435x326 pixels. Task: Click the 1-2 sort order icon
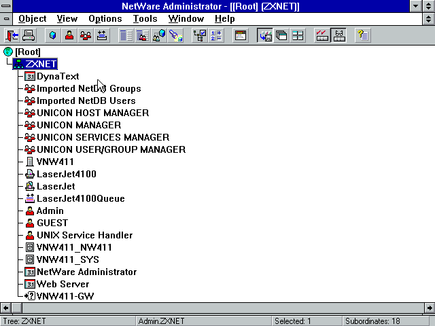click(x=216, y=35)
